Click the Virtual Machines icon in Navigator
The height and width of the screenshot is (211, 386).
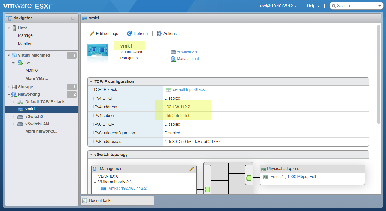click(14, 55)
